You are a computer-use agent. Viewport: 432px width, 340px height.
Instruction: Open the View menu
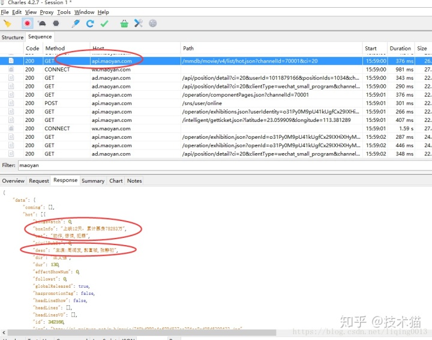click(x=31, y=12)
